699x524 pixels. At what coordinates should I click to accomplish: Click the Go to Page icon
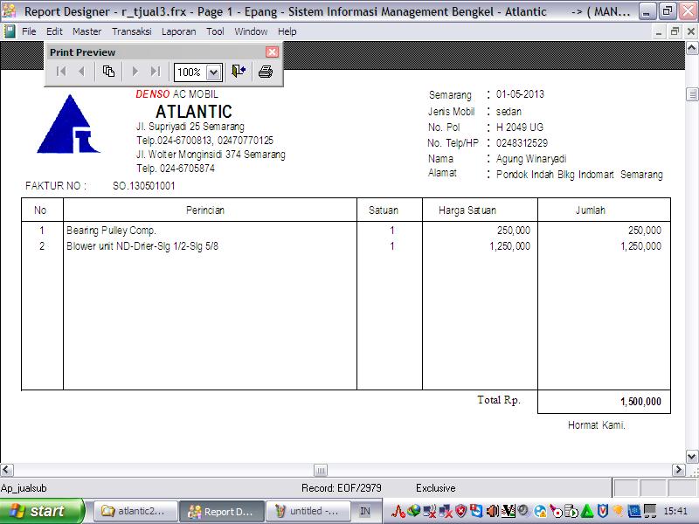point(108,72)
